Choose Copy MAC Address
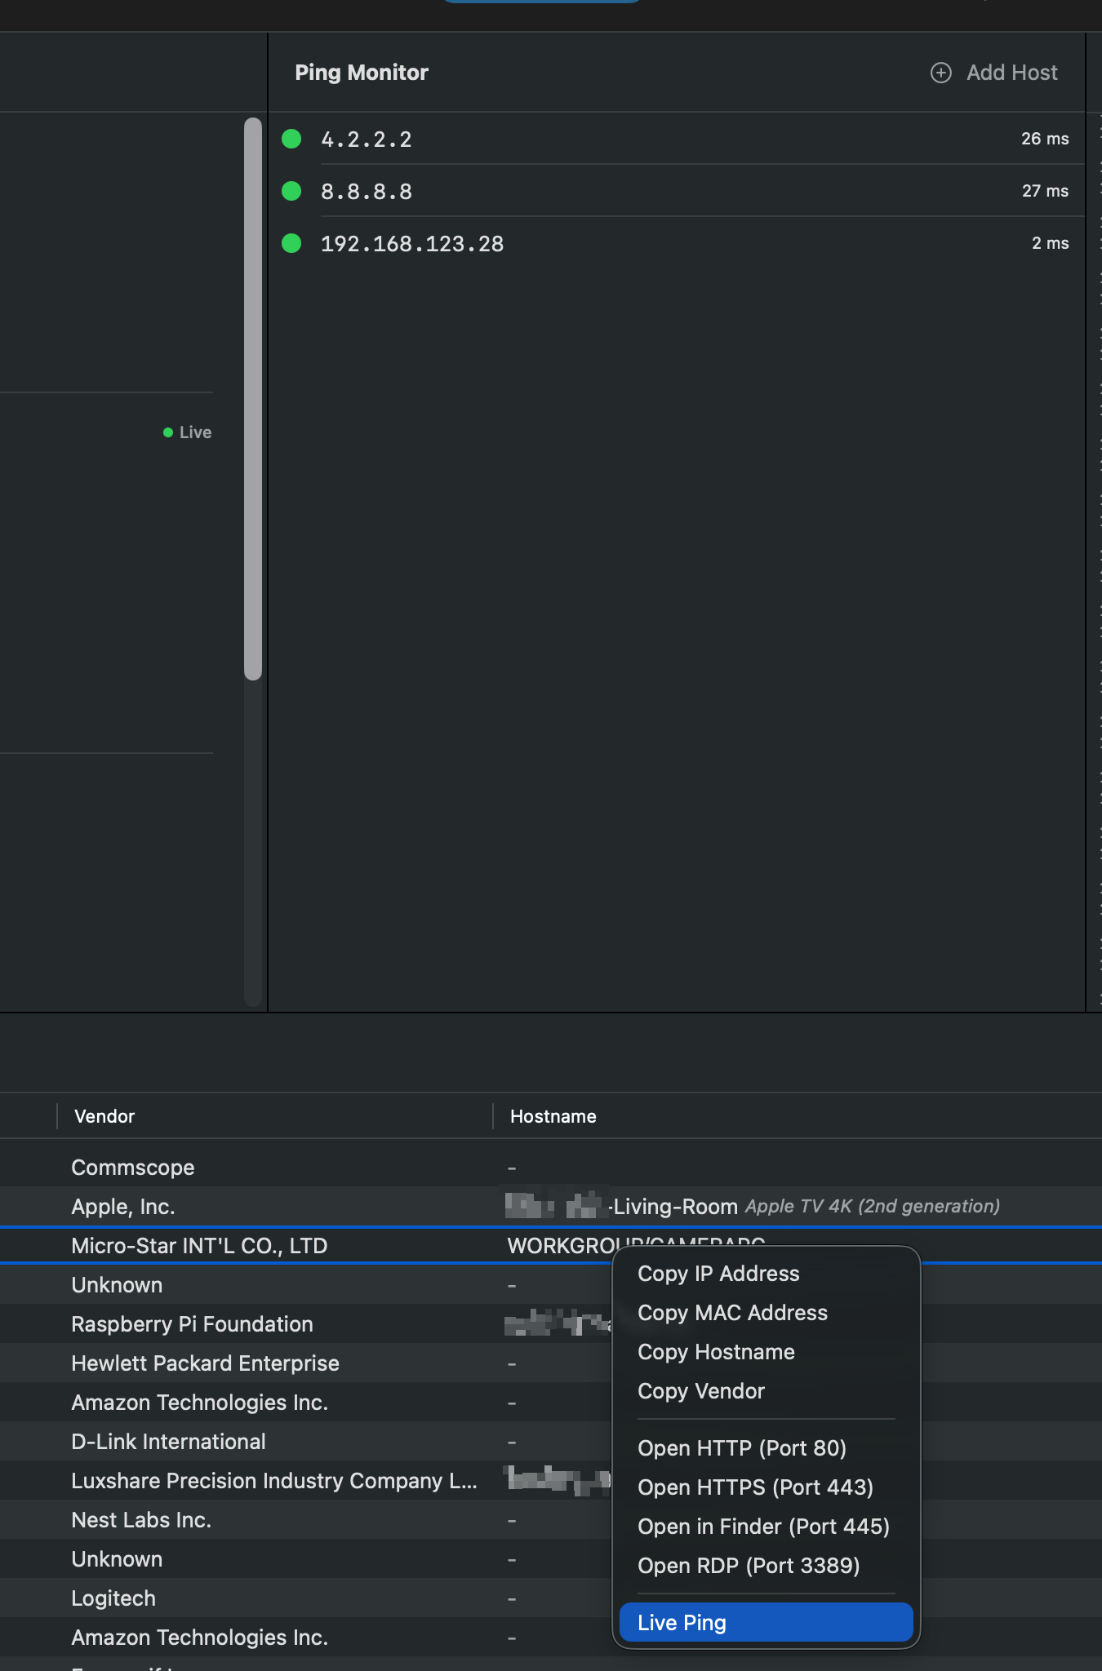Image resolution: width=1102 pixels, height=1671 pixels. (x=732, y=1313)
